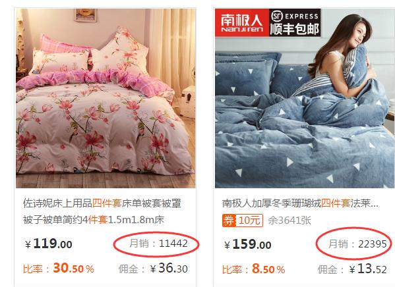This screenshot has width=395, height=287.
Task: Click monthly sales 月销：22395
Action: [x=357, y=244]
